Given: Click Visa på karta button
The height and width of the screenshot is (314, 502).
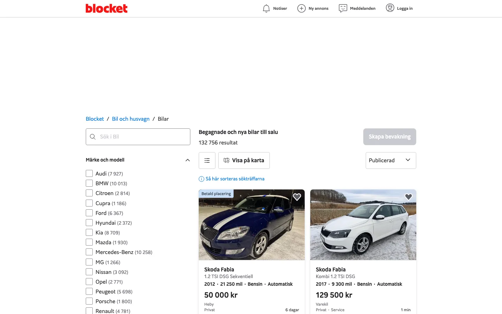Looking at the screenshot, I should tap(244, 160).
